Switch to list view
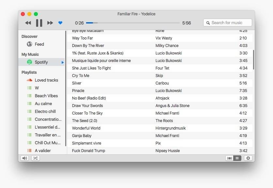The image size is (273, 188). tap(237, 158)
